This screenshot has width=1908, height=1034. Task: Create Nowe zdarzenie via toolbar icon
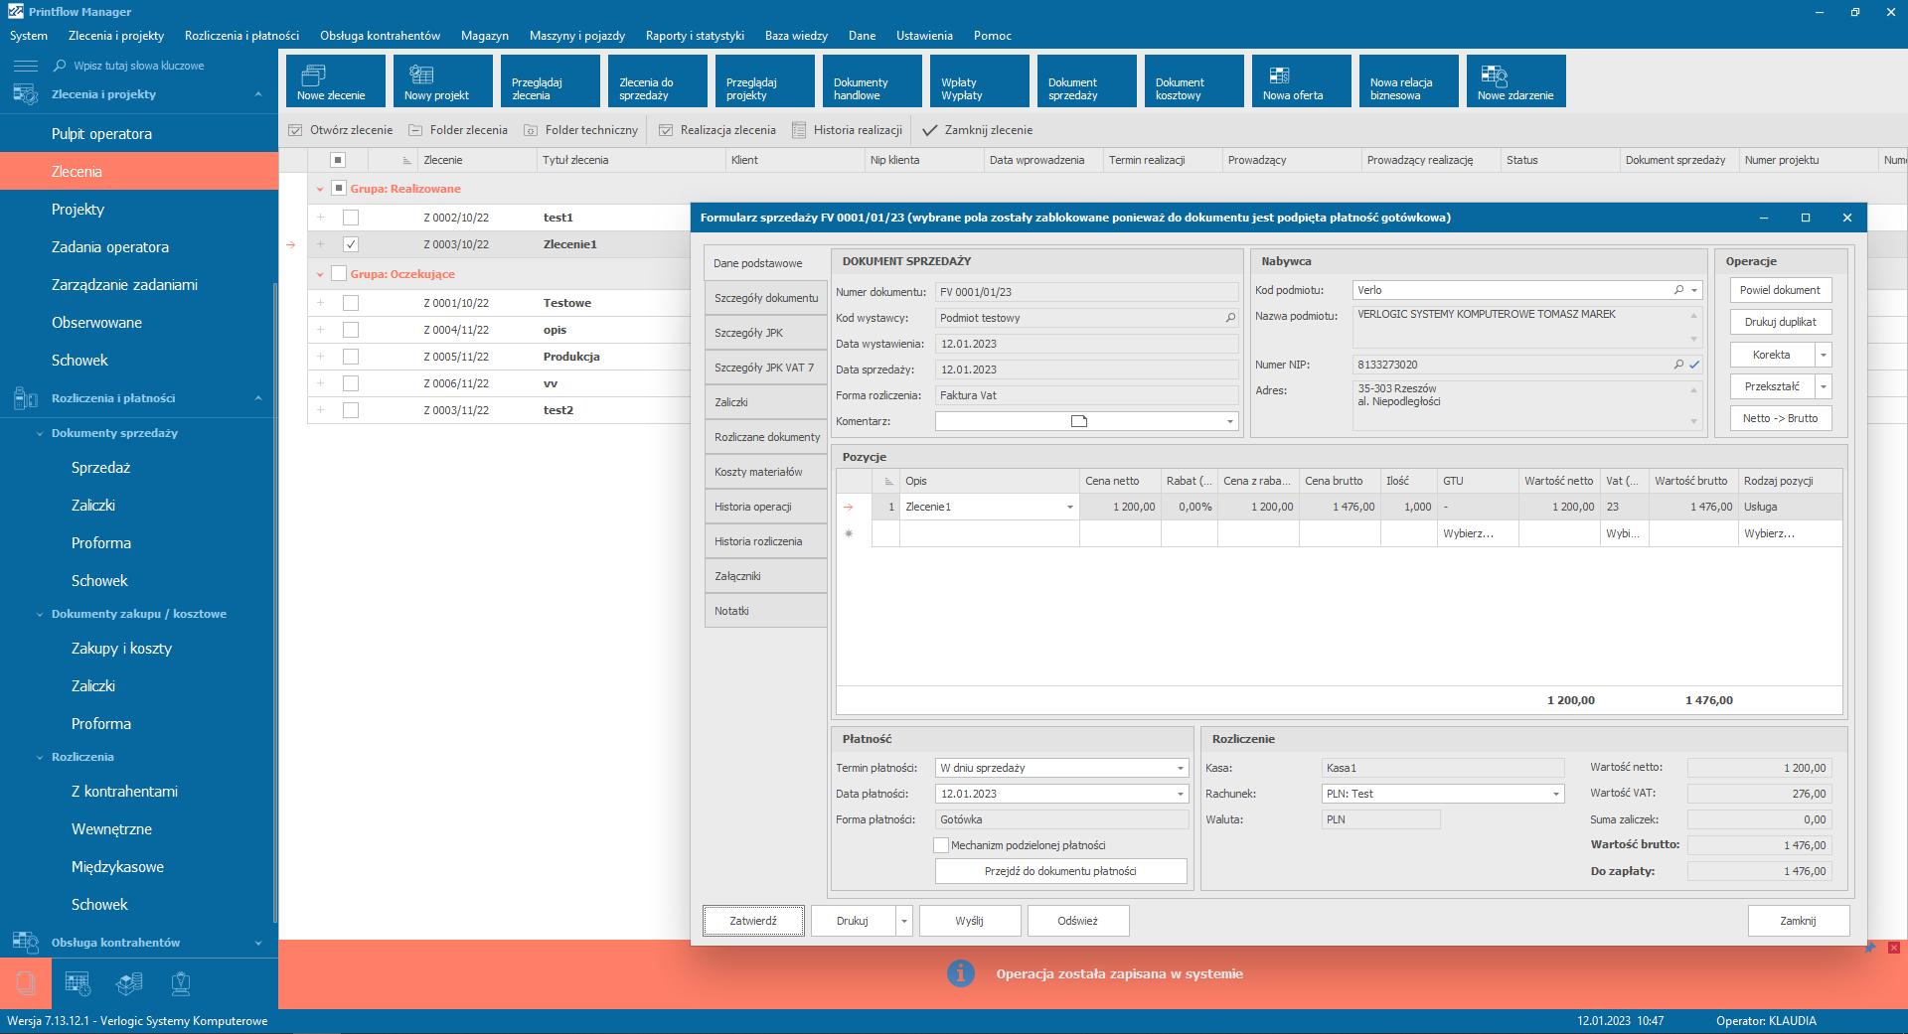[1494, 74]
